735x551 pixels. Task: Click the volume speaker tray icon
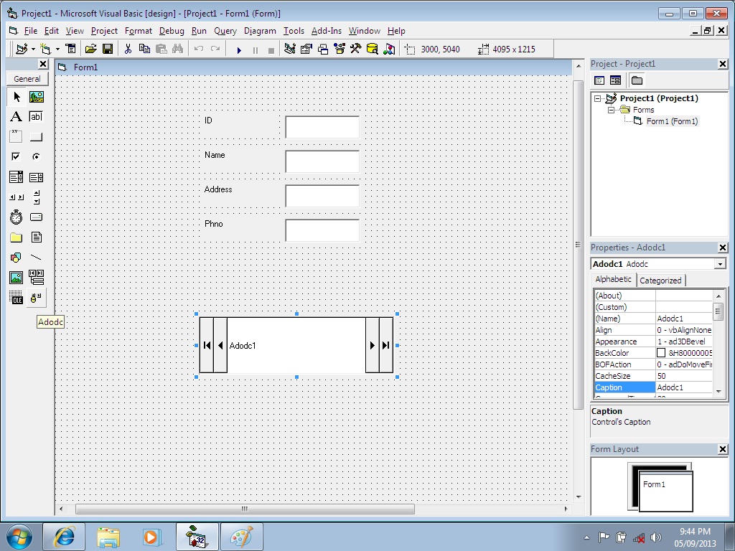click(x=656, y=537)
